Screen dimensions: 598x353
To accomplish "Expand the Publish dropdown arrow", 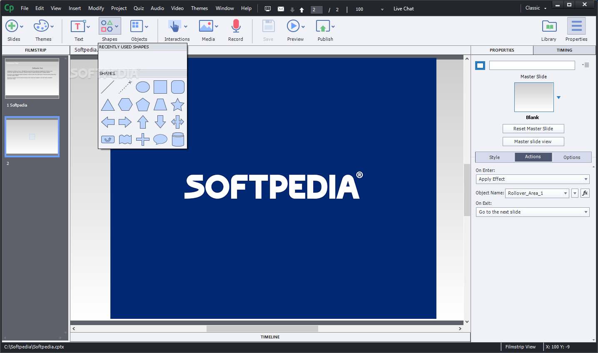I will 333,27.
